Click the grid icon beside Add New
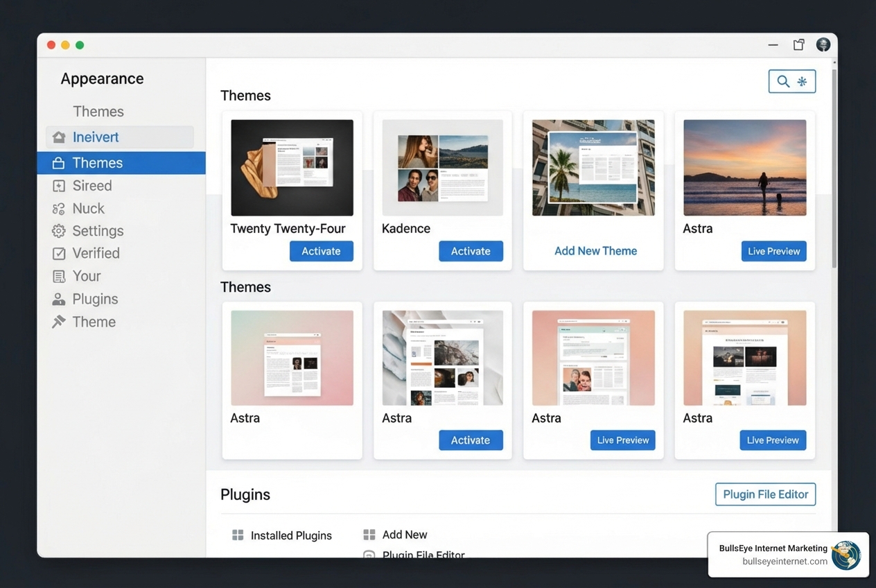This screenshot has height=588, width=876. pos(369,535)
